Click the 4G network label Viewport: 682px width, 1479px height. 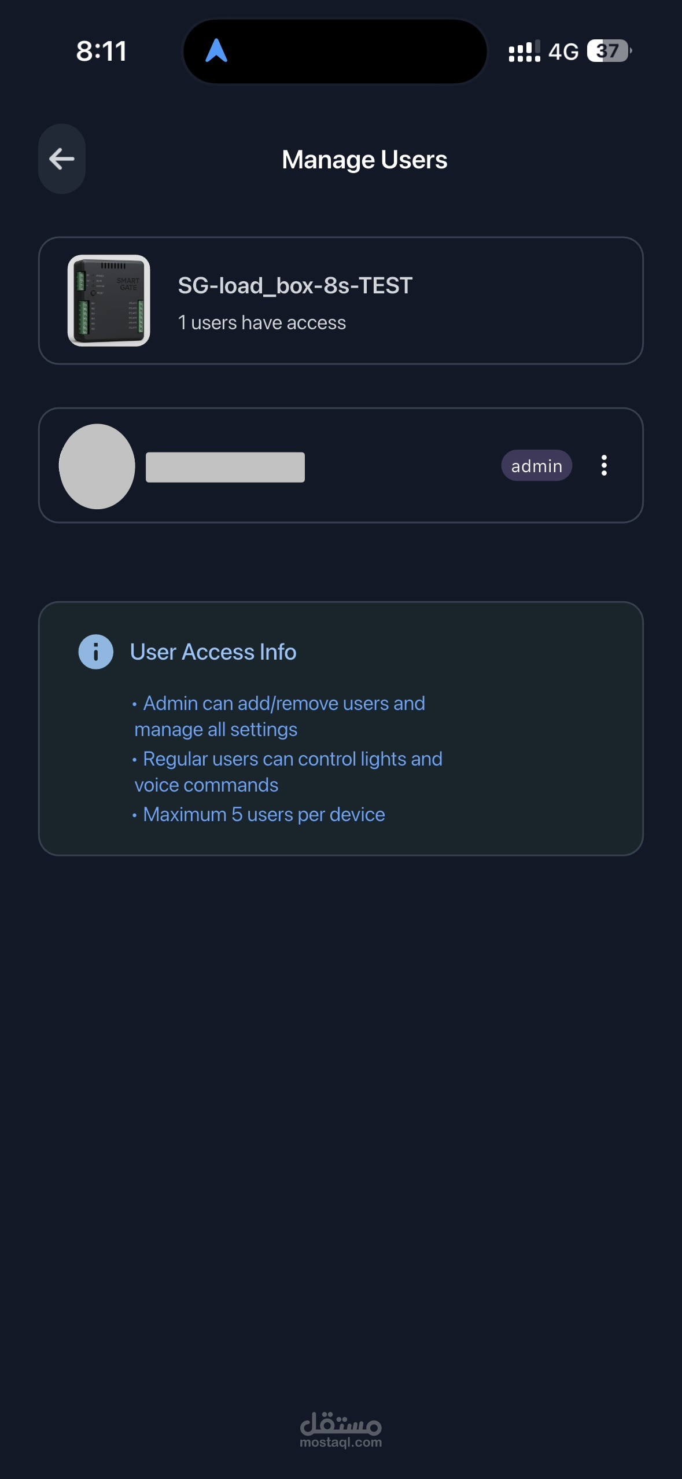pyautogui.click(x=563, y=52)
